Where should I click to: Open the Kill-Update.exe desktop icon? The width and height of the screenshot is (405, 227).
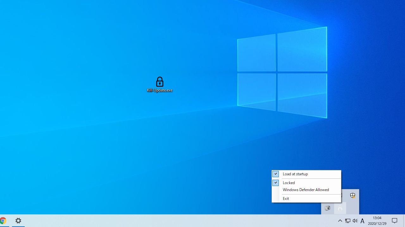(159, 84)
